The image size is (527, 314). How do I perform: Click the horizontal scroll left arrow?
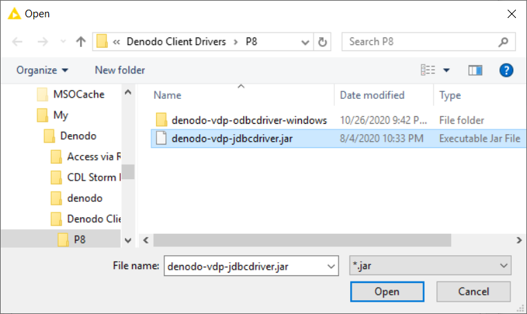pos(146,240)
